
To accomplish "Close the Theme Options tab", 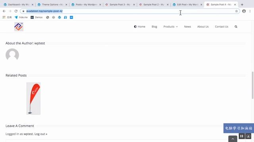I will click(66, 5).
